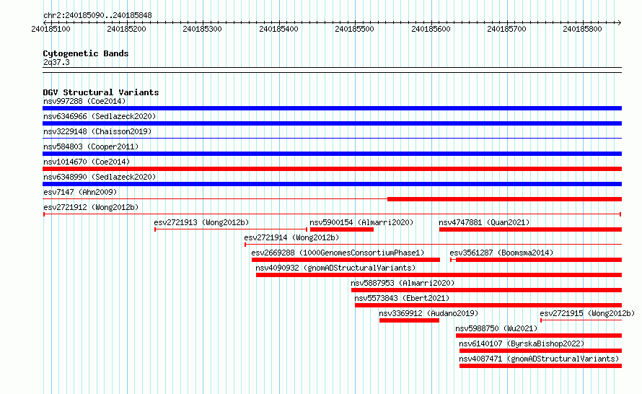Open nsv6346966 (Sedlazeck2020) label
642x394 pixels.
tap(100, 116)
